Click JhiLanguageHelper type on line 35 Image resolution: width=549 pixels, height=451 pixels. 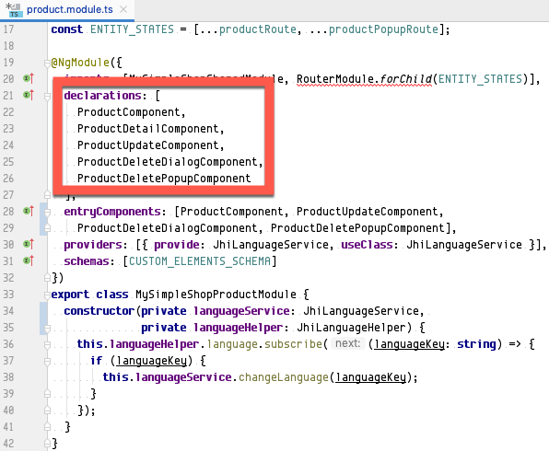point(351,328)
